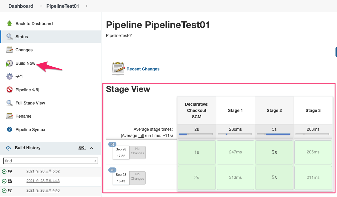This screenshot has height=197, width=337.
Task: Click the 구성 gear icon
Action: [x=10, y=76]
